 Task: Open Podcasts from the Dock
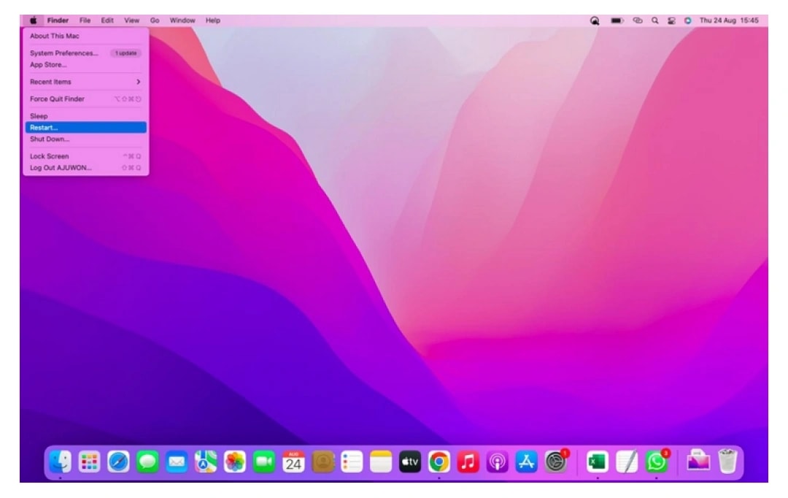tap(498, 461)
